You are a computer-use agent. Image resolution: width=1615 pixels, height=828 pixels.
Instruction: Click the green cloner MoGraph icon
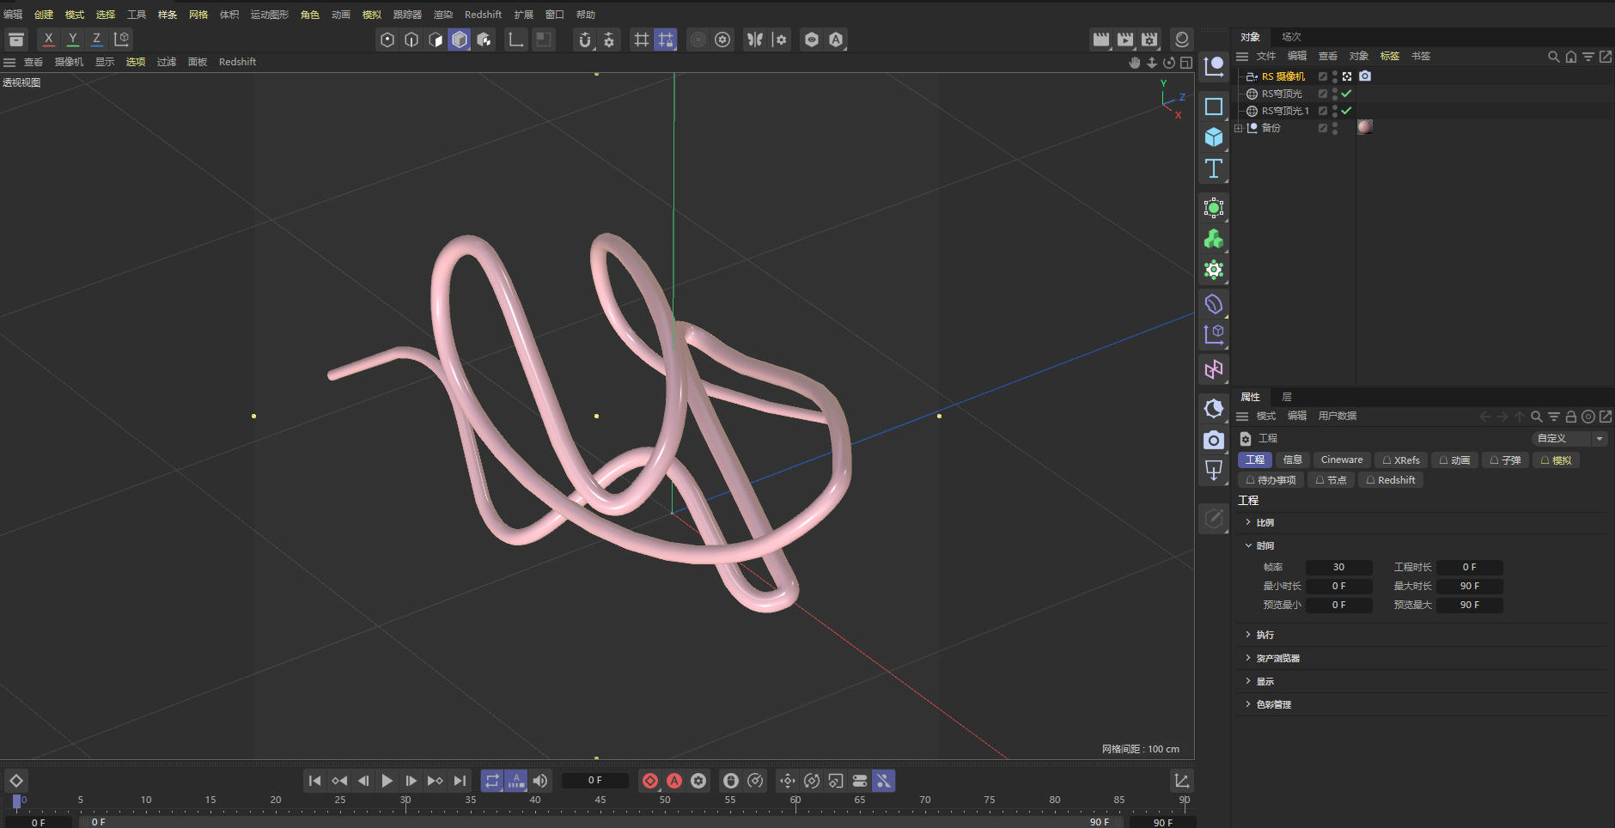click(x=1214, y=239)
